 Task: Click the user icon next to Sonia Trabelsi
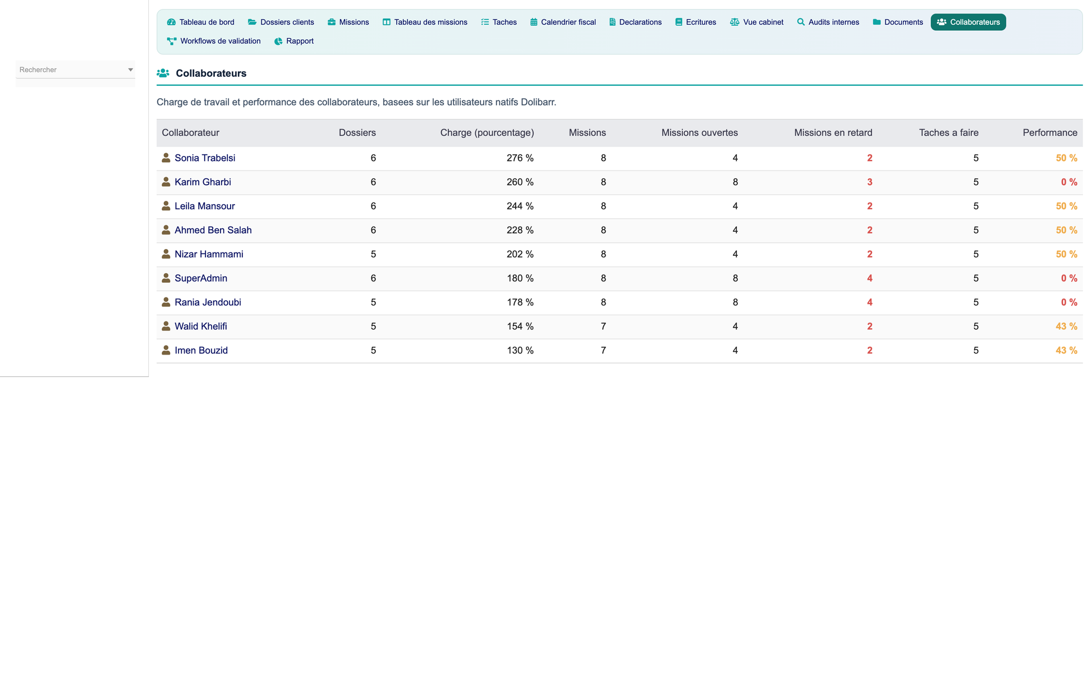(x=166, y=158)
